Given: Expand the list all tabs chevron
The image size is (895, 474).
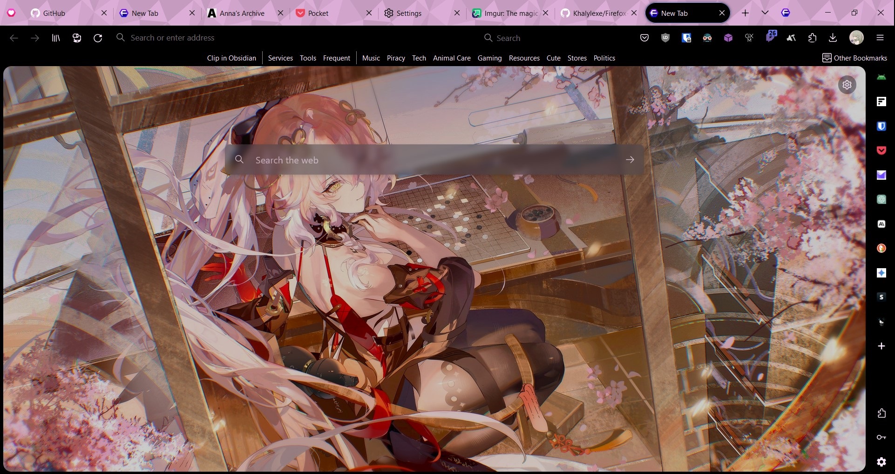Looking at the screenshot, I should tap(765, 13).
